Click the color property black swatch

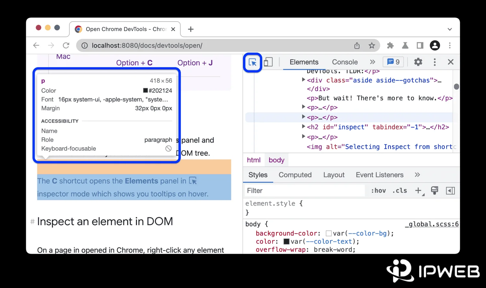(x=286, y=241)
